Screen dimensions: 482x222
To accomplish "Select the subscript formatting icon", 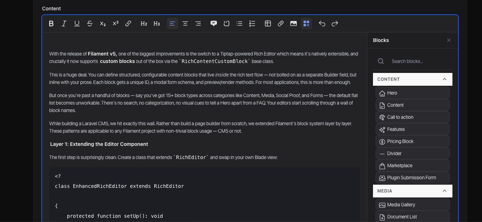I will coord(103,23).
